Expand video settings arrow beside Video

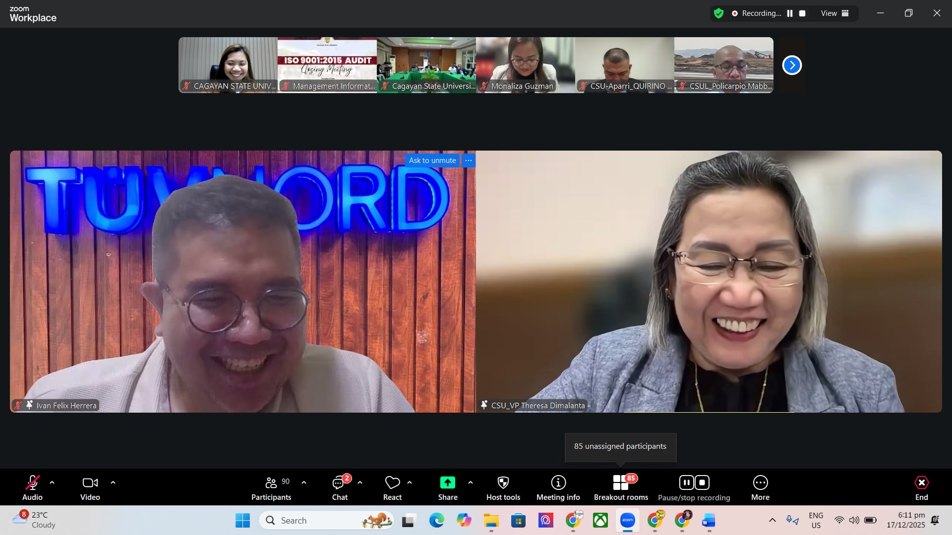113,482
